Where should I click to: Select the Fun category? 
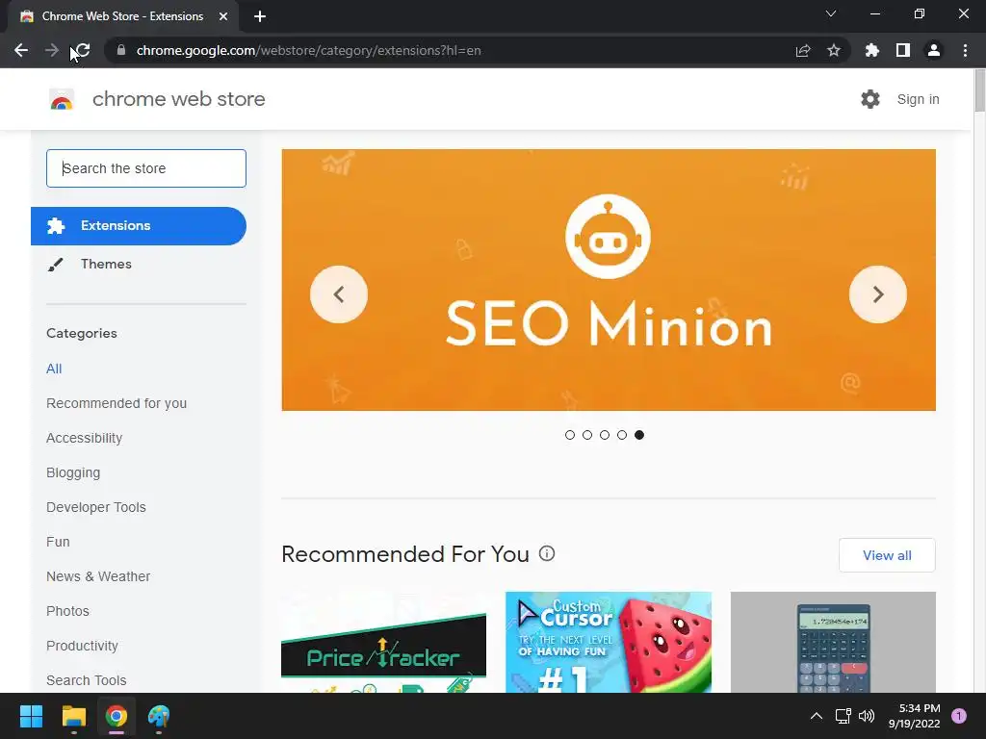[58, 542]
